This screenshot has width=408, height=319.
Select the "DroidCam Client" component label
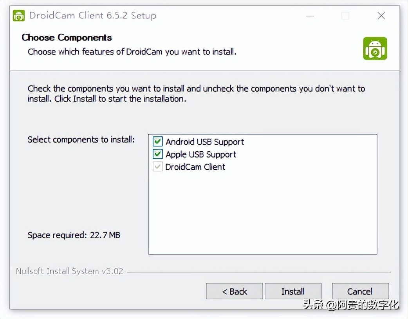(x=195, y=167)
